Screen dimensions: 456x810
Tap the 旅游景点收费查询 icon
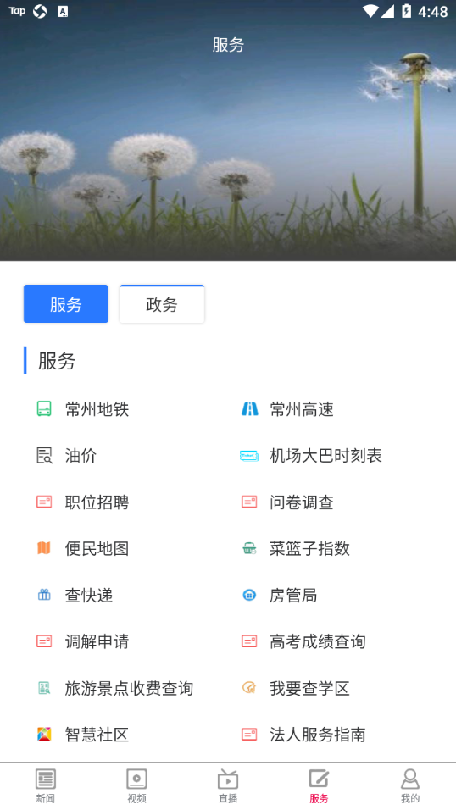click(x=44, y=688)
